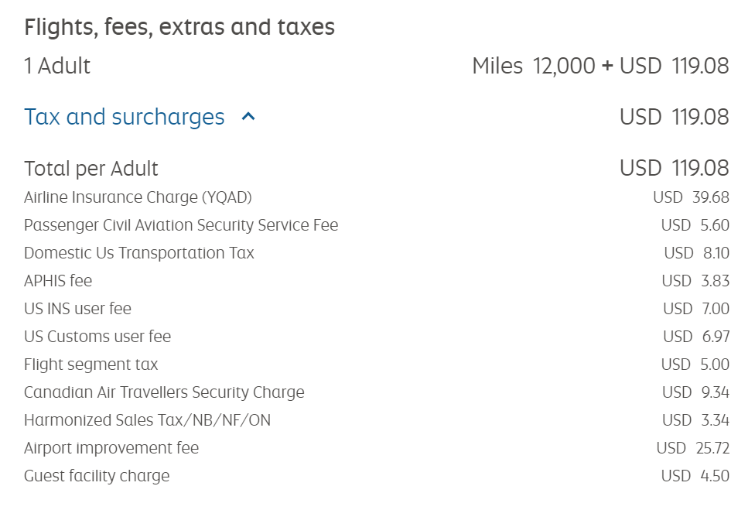This screenshot has height=510, width=755.
Task: Click the Miles 12,000 + USD 119.08 total
Action: tap(600, 66)
